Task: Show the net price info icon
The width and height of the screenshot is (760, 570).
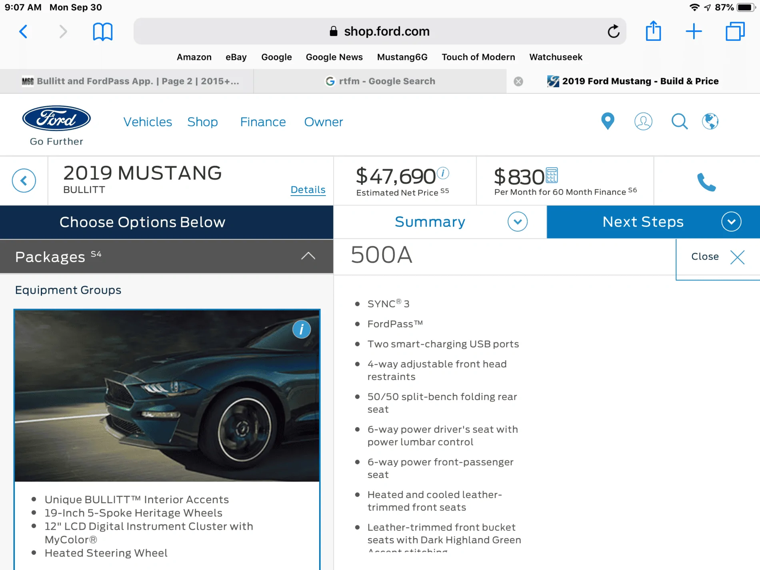Action: [443, 173]
